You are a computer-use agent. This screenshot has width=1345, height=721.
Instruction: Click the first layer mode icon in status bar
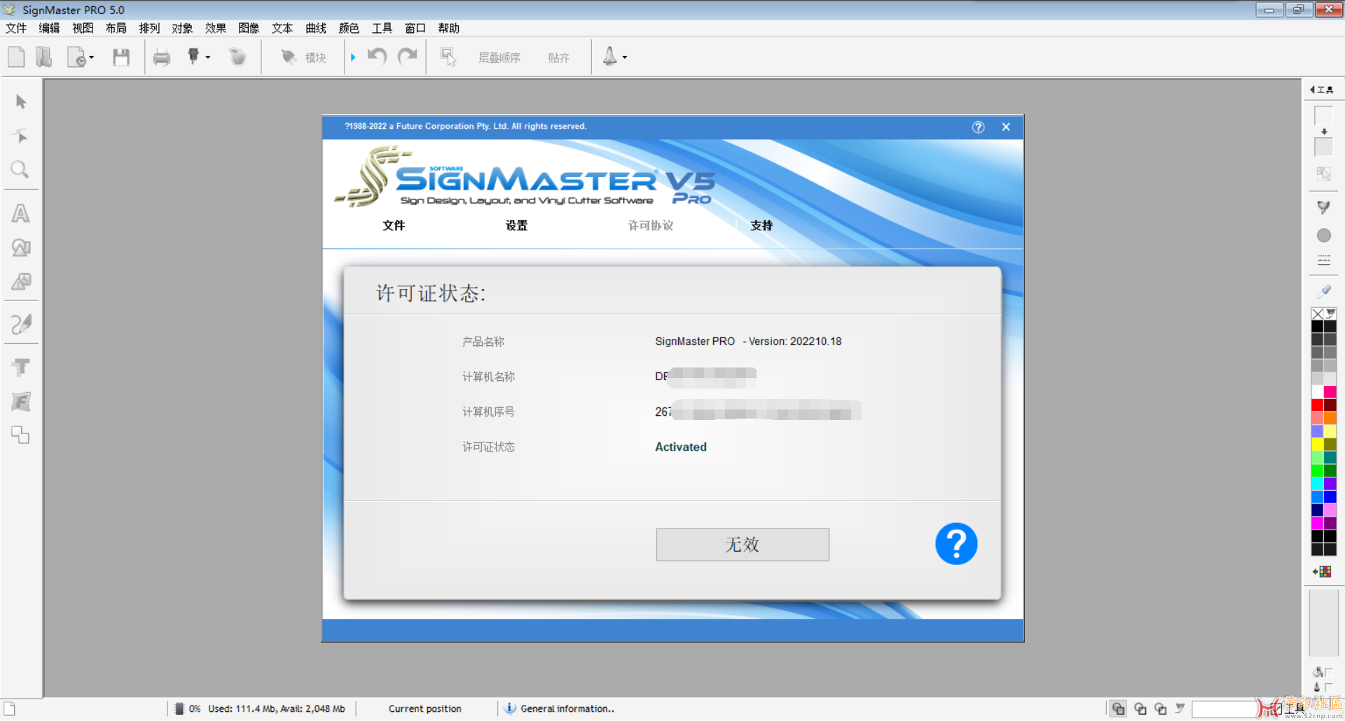(x=1118, y=708)
